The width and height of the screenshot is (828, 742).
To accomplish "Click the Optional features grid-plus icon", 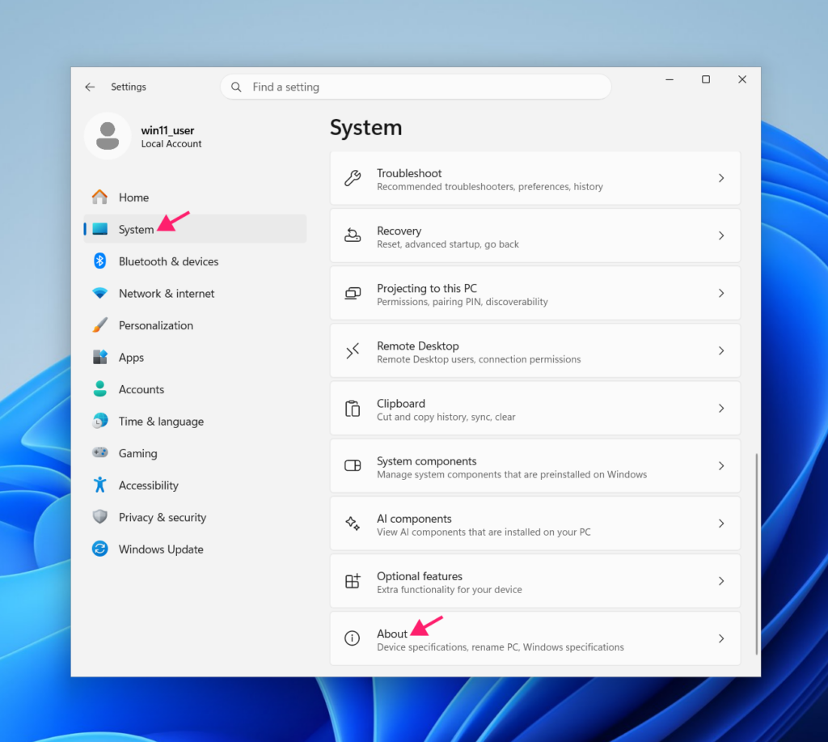I will click(x=353, y=581).
